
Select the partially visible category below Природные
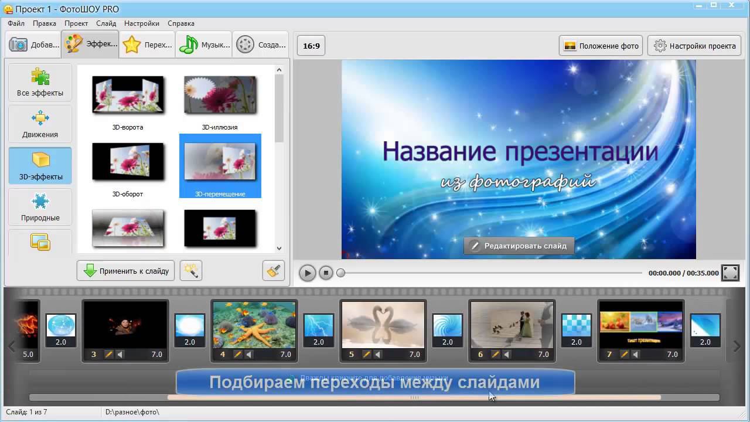(x=40, y=242)
